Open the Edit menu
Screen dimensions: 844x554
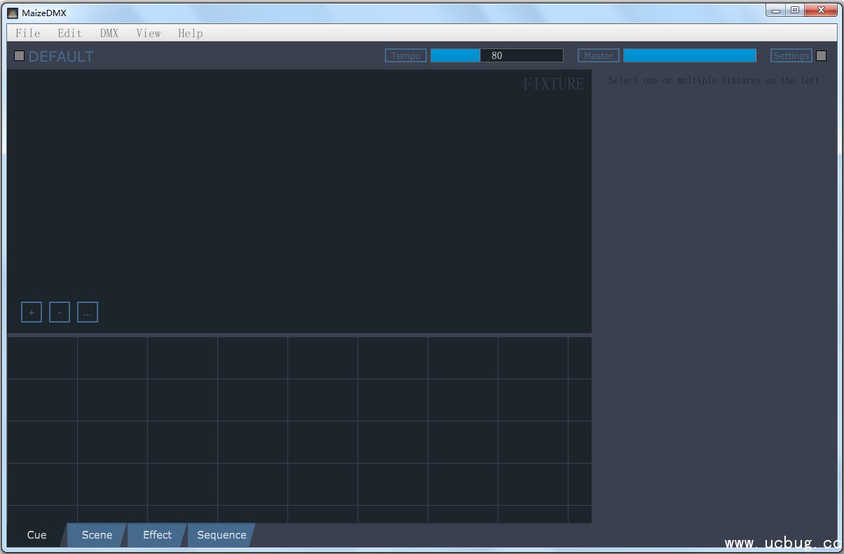pyautogui.click(x=69, y=33)
